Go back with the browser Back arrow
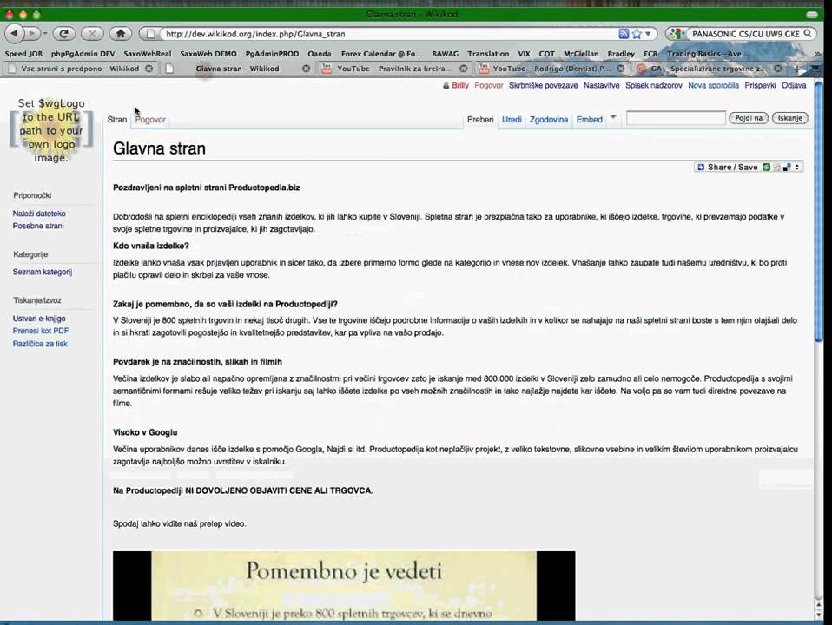832x625 pixels. (14, 34)
